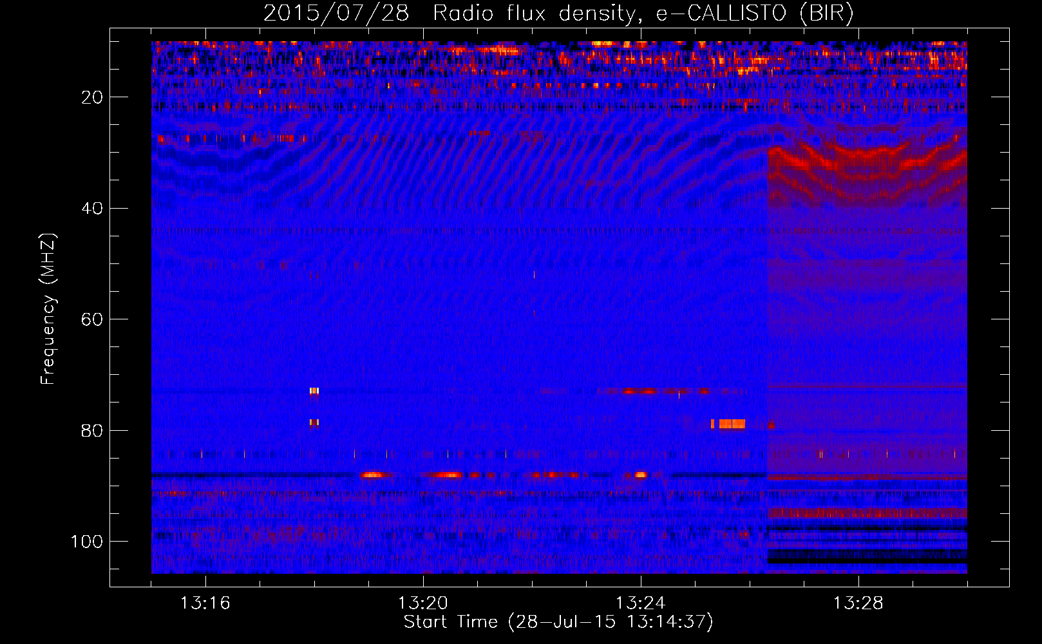Click the time tick label '13:16'
This screenshot has width=1042, height=644.
pos(205,603)
